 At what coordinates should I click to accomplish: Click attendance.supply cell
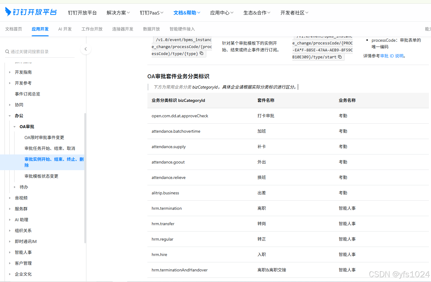tap(169, 147)
